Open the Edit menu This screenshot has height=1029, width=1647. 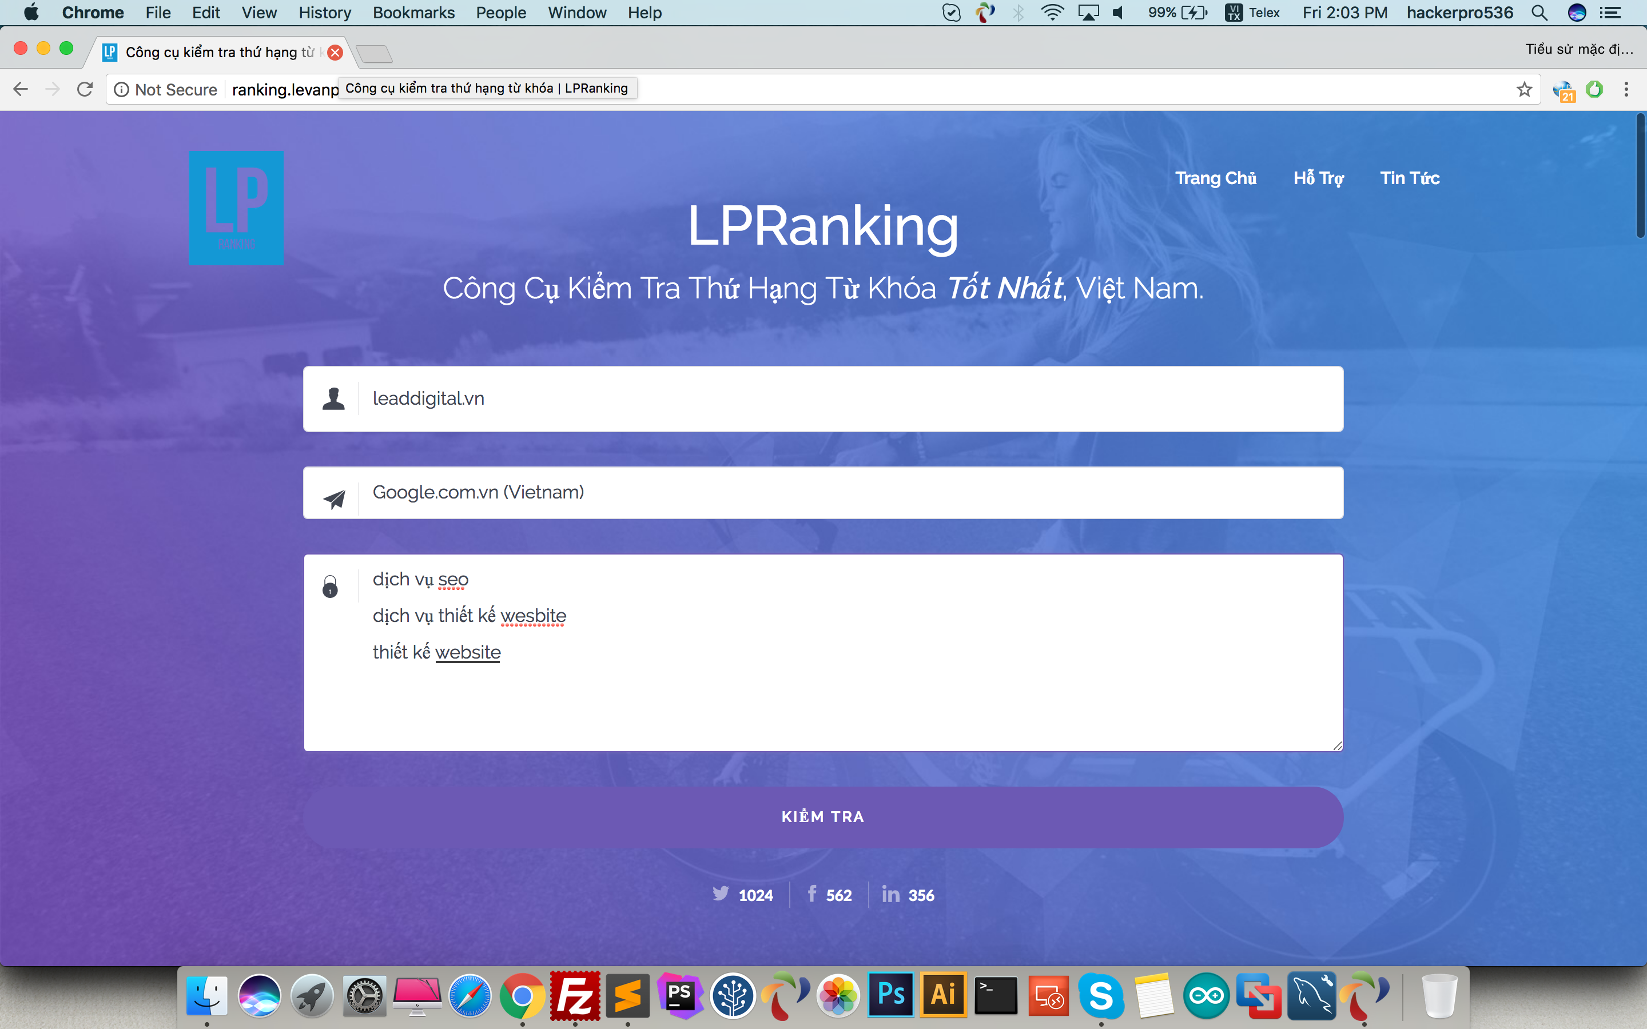click(x=205, y=13)
